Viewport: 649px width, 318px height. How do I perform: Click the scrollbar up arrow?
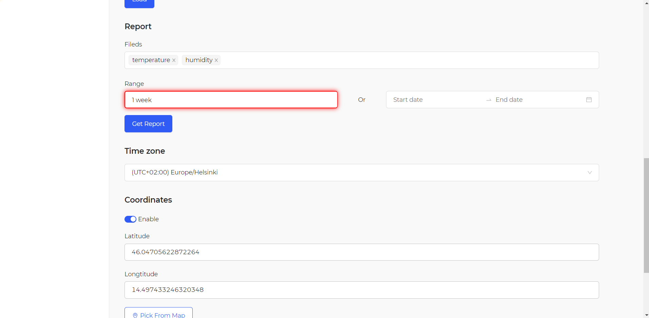pos(646,3)
